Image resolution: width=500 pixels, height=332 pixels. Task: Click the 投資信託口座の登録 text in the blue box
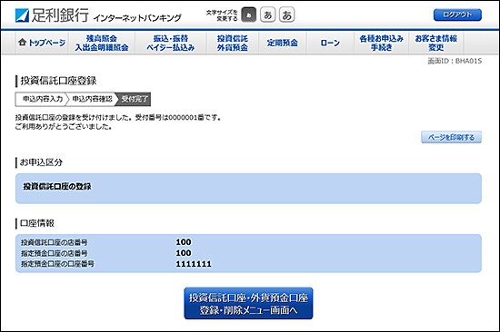pos(57,186)
